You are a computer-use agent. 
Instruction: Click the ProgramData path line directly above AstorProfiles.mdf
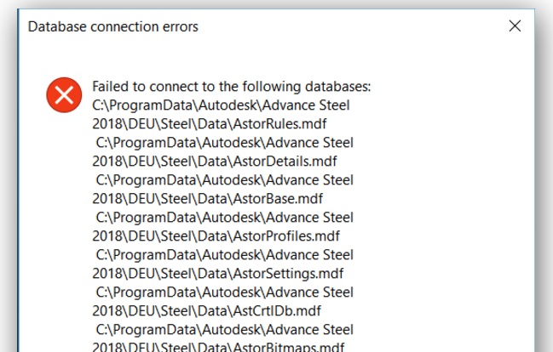pyautogui.click(x=225, y=217)
